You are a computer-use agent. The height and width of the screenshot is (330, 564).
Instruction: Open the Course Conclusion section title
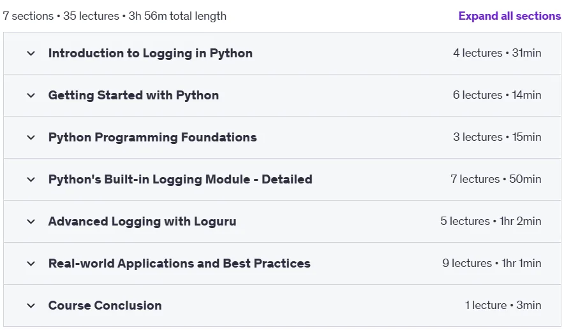(105, 305)
